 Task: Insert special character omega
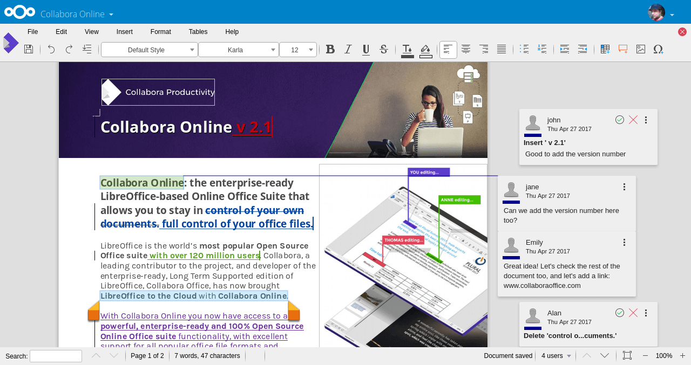tap(658, 50)
